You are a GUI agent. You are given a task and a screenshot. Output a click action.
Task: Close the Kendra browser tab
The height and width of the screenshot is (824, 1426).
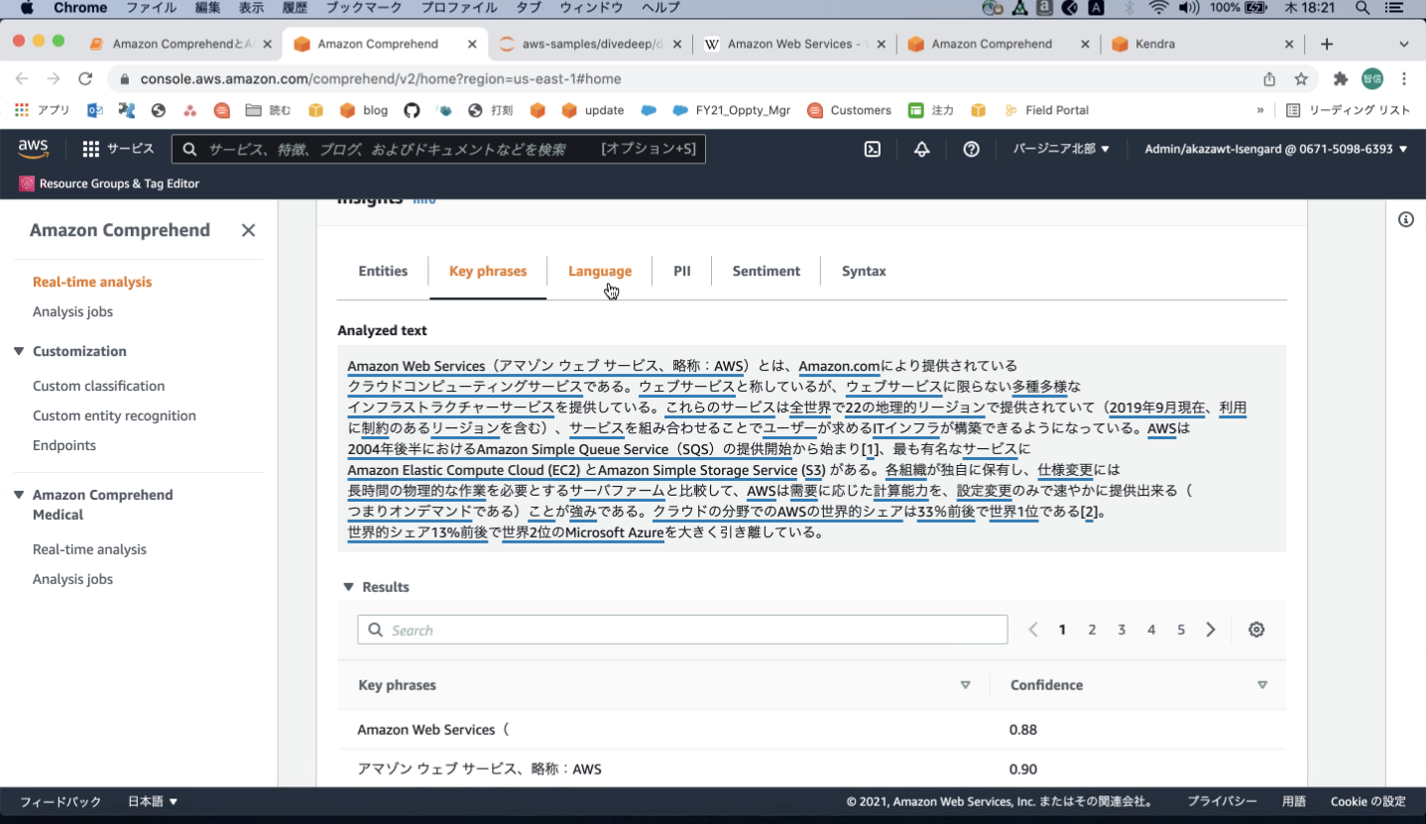pyautogui.click(x=1289, y=44)
